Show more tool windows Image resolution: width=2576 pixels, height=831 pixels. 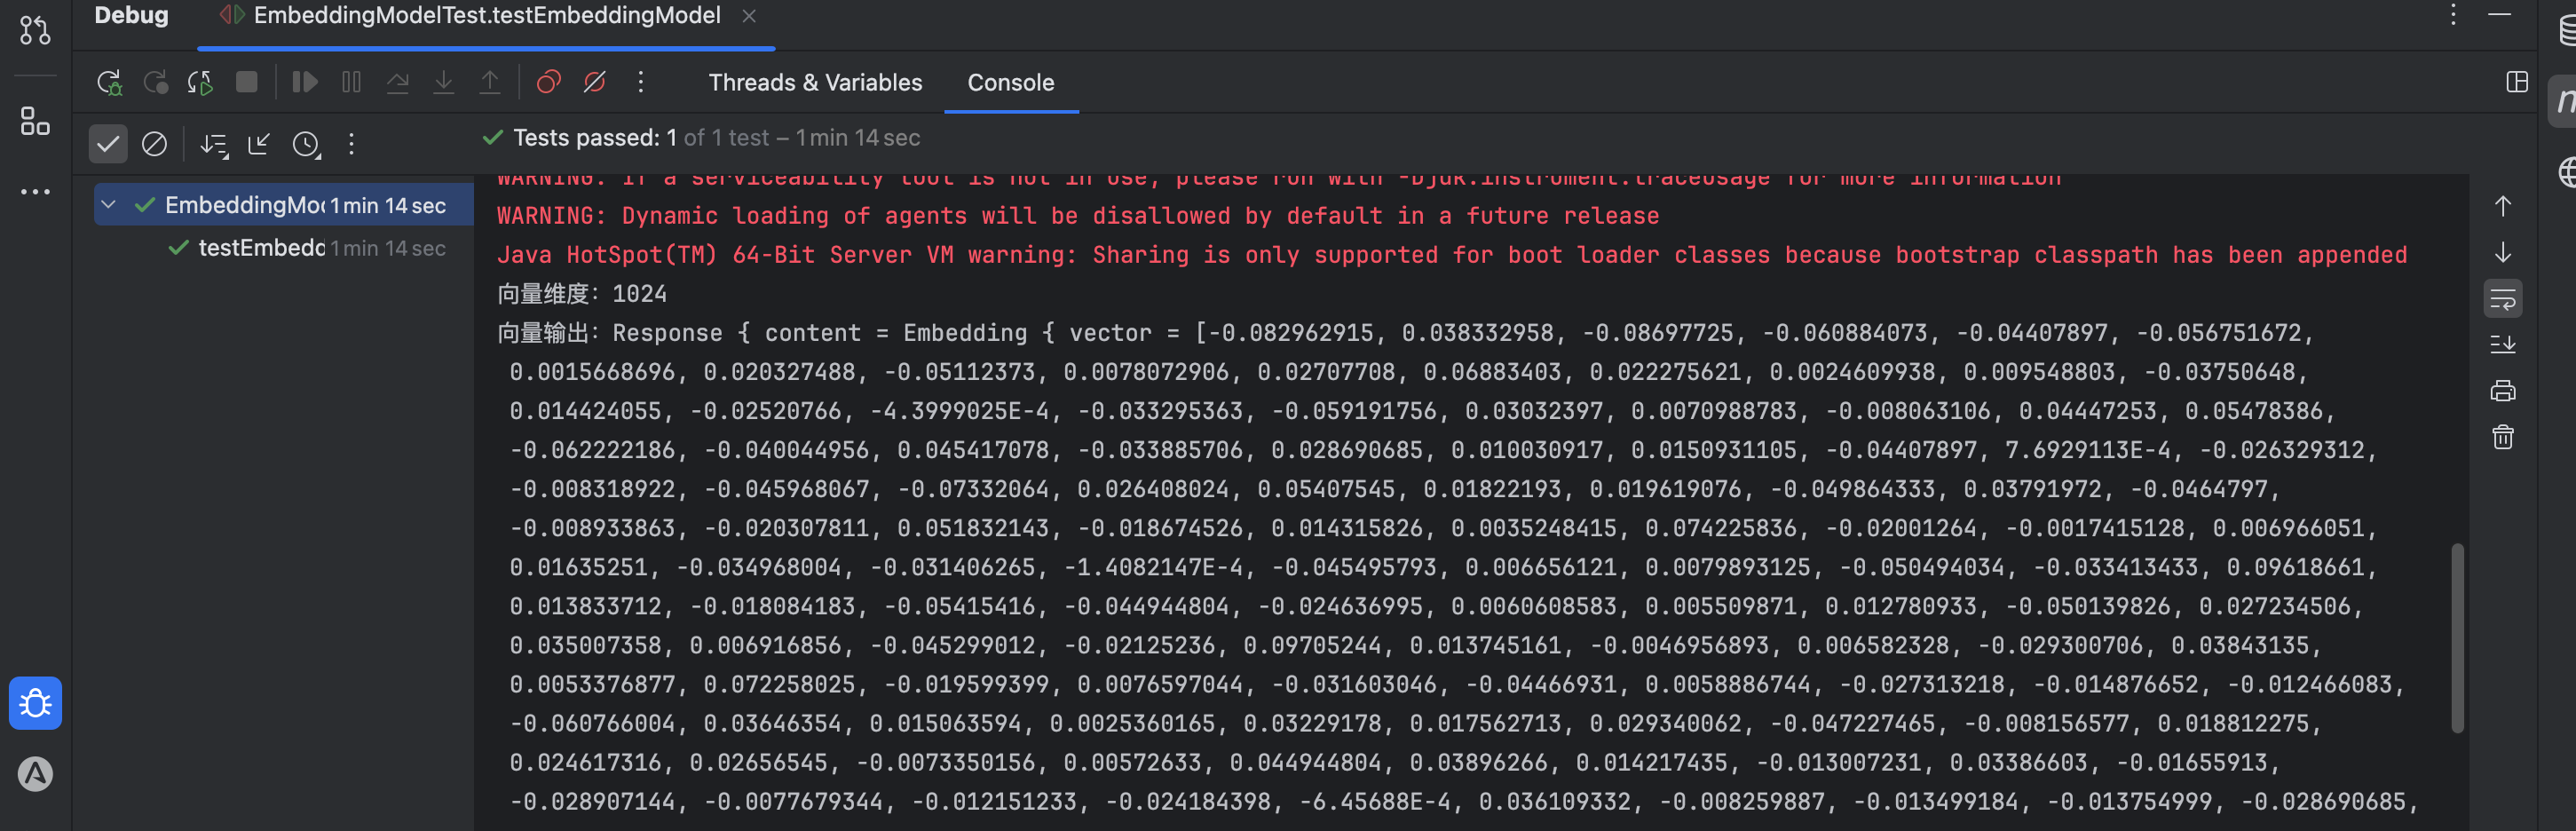pyautogui.click(x=35, y=191)
